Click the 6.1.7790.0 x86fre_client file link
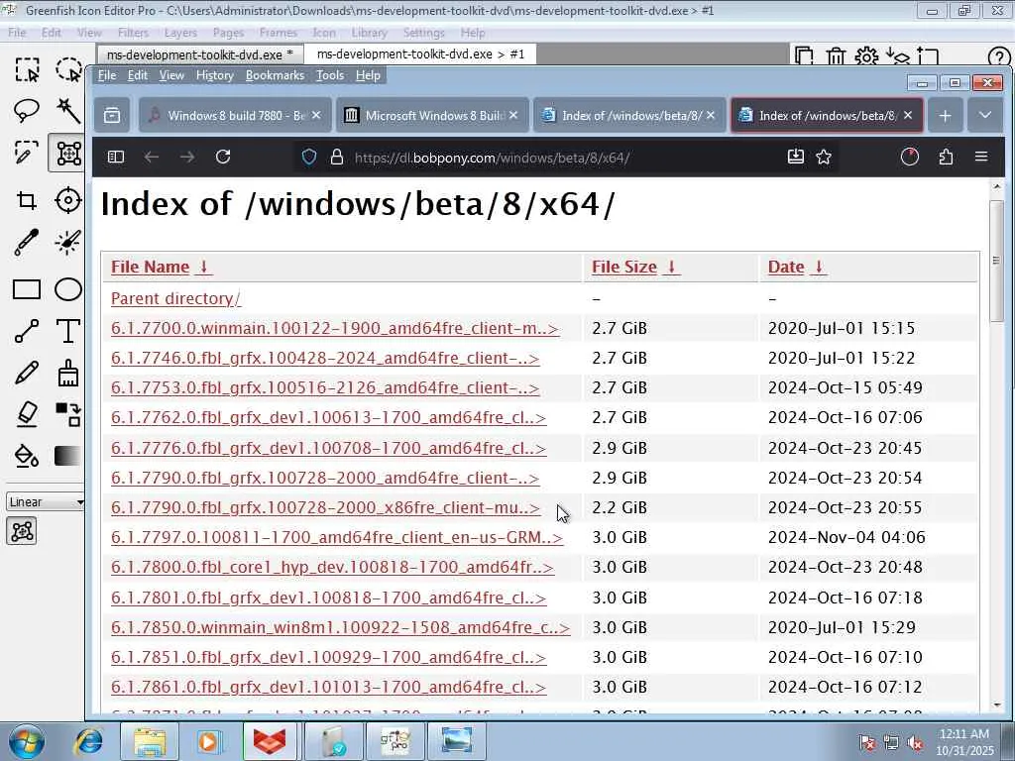Image resolution: width=1015 pixels, height=761 pixels. (325, 507)
